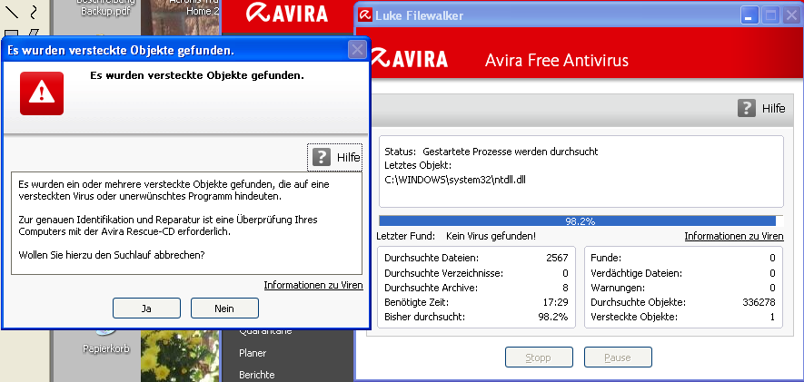Viewport: 804px width, 382px height.
Task: Click the status text Gestartete Prozesse werden durchsucht
Action: [x=511, y=152]
